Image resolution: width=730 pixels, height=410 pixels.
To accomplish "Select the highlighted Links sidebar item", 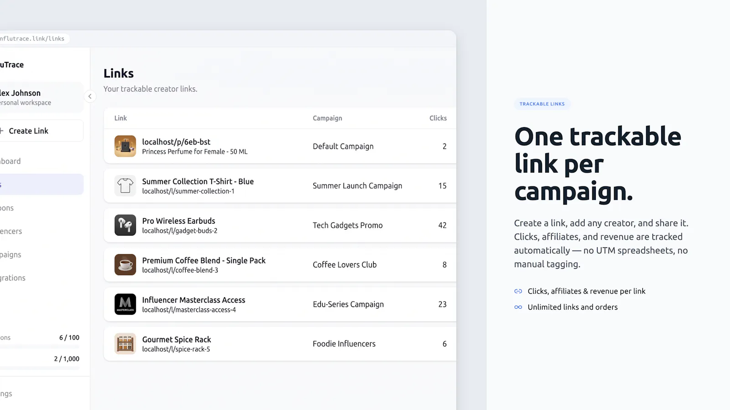I will pyautogui.click(x=42, y=184).
